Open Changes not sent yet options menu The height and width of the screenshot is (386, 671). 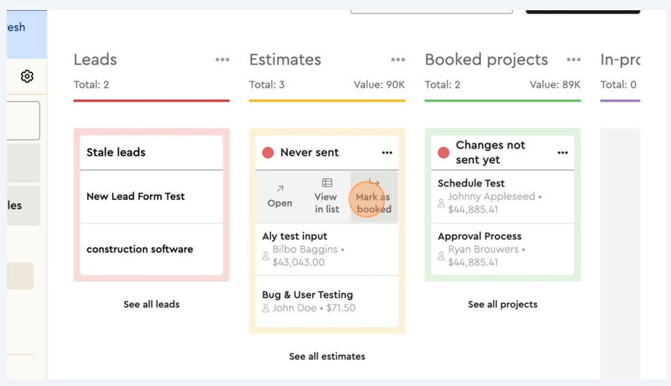point(563,153)
